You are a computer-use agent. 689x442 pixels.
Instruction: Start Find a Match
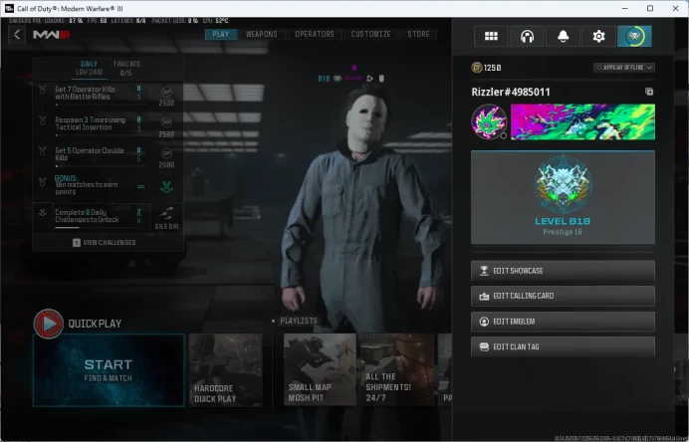tap(109, 370)
